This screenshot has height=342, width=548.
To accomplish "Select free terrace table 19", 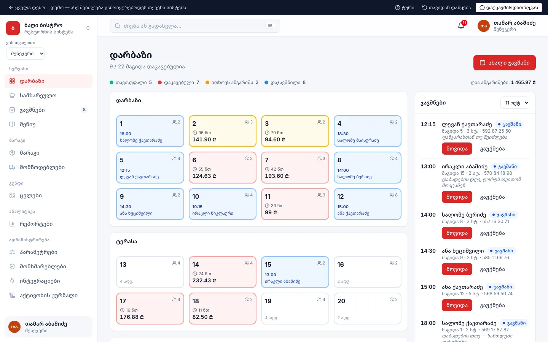I will [x=295, y=309].
